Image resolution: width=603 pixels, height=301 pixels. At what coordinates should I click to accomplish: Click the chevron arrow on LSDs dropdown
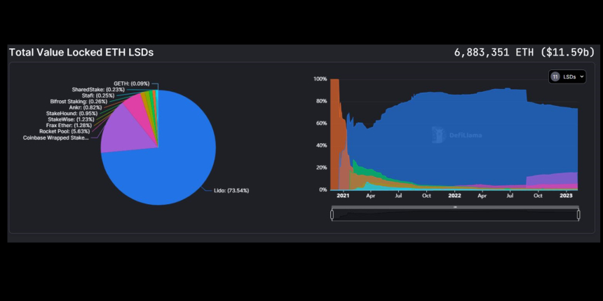click(582, 76)
